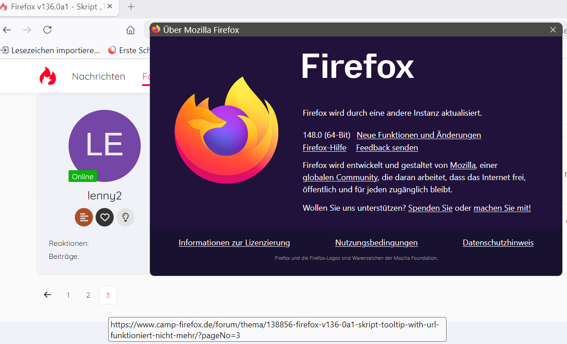
Task: Open Neue Funktionen und Änderungen link
Action: click(419, 135)
